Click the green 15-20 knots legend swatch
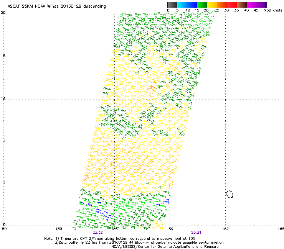This screenshot has height=249, width=284. pyautogui.click(x=202, y=5)
